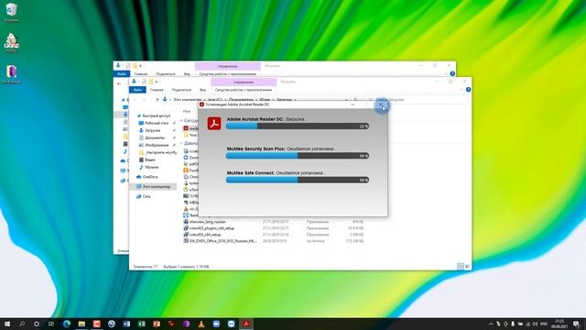Click the Имя column header
Image resolution: width=586 pixels, height=330 pixels.
coord(187,111)
